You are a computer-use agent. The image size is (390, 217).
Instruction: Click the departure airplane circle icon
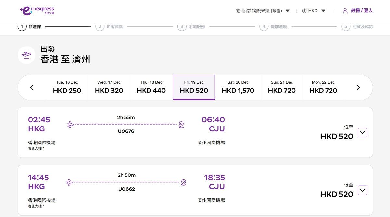coord(26,55)
